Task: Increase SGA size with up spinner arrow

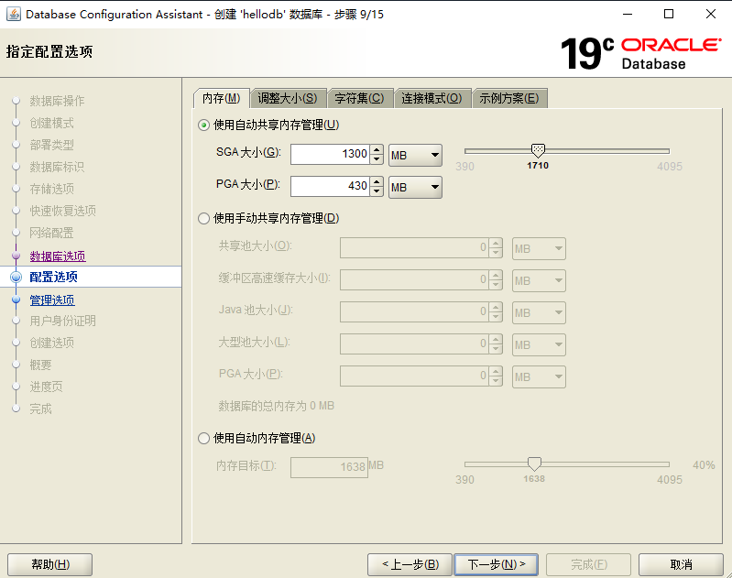Action: coord(377,149)
